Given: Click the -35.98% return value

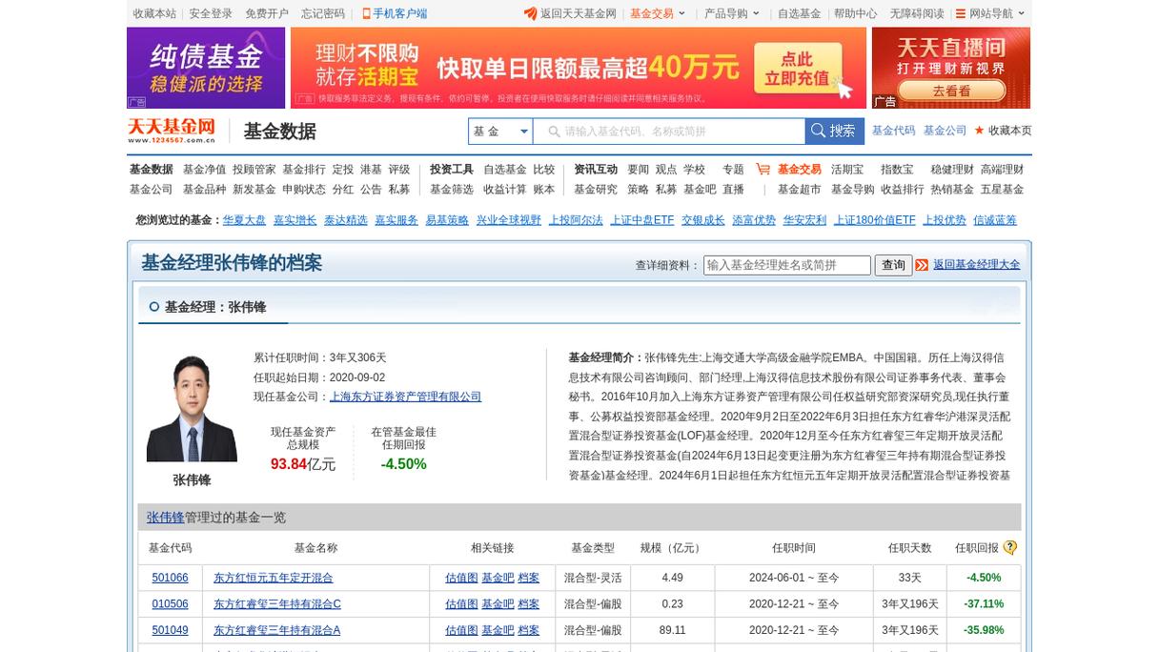Looking at the screenshot, I should click(x=984, y=630).
